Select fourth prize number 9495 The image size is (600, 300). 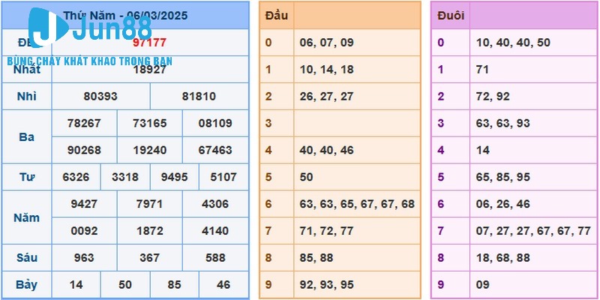point(174,177)
